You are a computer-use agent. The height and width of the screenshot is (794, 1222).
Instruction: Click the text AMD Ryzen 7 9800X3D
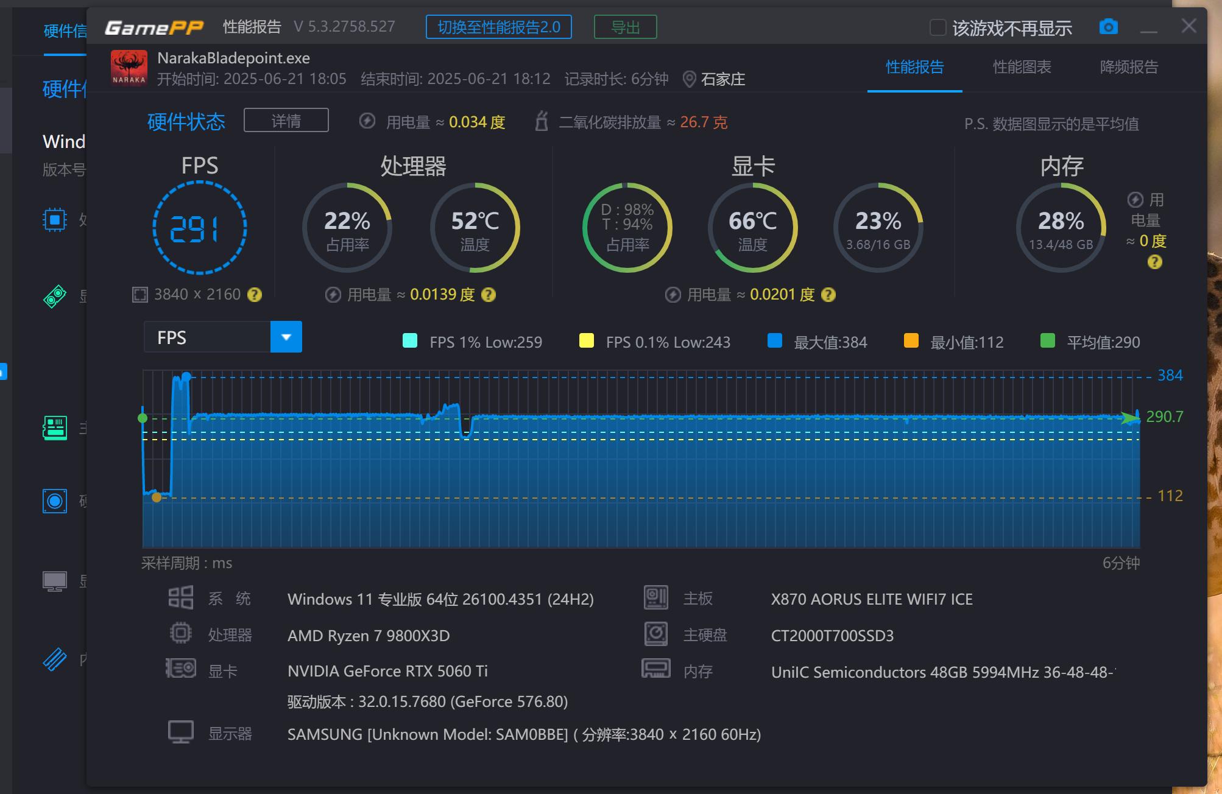369,636
